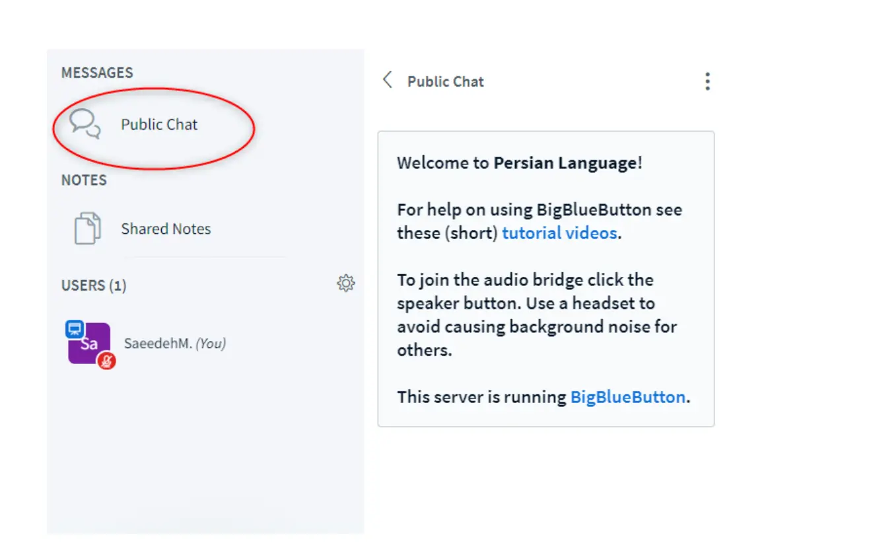869x551 pixels.
Task: Click the Public Chat panel header title
Action: pos(446,82)
